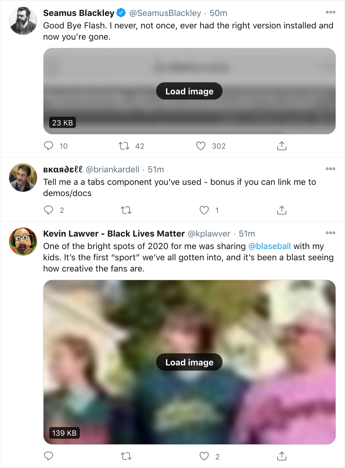Open the @blaseball mention link
345x468 pixels.
tap(270, 246)
